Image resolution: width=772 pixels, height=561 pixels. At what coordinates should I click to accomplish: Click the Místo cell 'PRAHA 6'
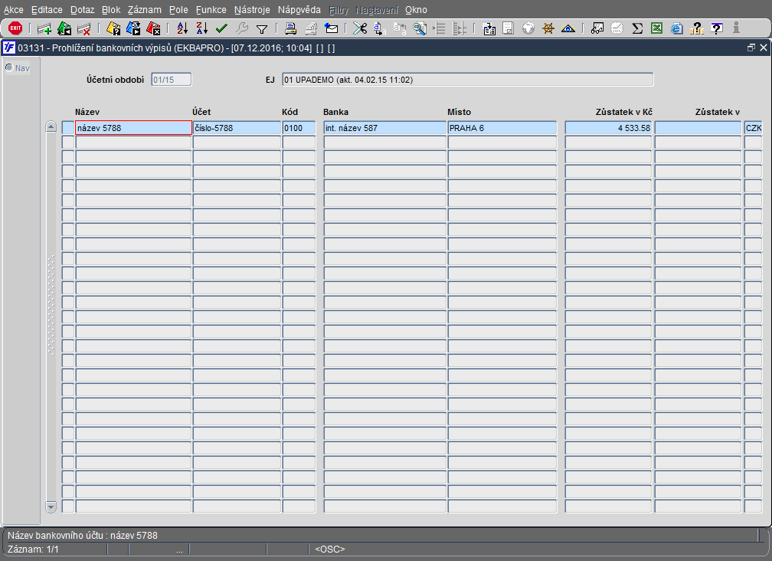click(502, 128)
